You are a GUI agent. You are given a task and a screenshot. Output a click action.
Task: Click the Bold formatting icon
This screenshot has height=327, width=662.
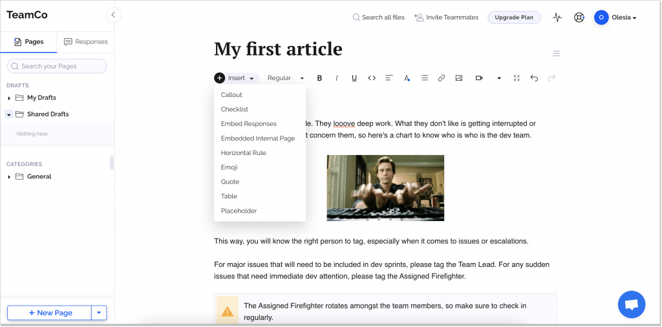pyautogui.click(x=319, y=78)
